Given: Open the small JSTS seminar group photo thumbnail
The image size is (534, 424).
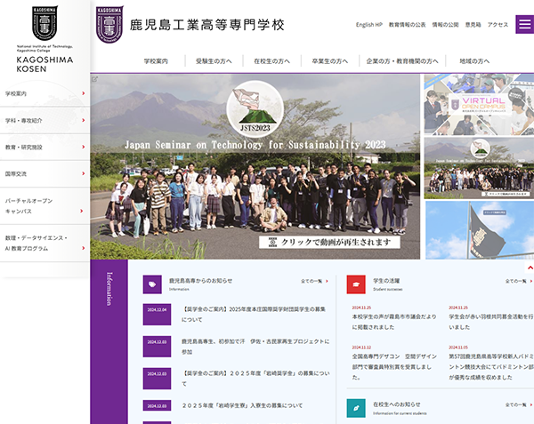Looking at the screenshot, I should (479, 168).
